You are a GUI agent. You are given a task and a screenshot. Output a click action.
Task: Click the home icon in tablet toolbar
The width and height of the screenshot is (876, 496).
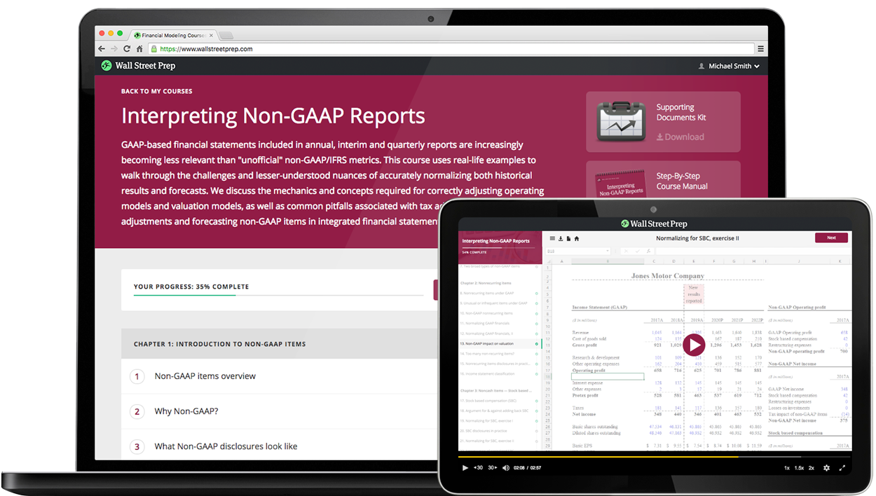577,238
